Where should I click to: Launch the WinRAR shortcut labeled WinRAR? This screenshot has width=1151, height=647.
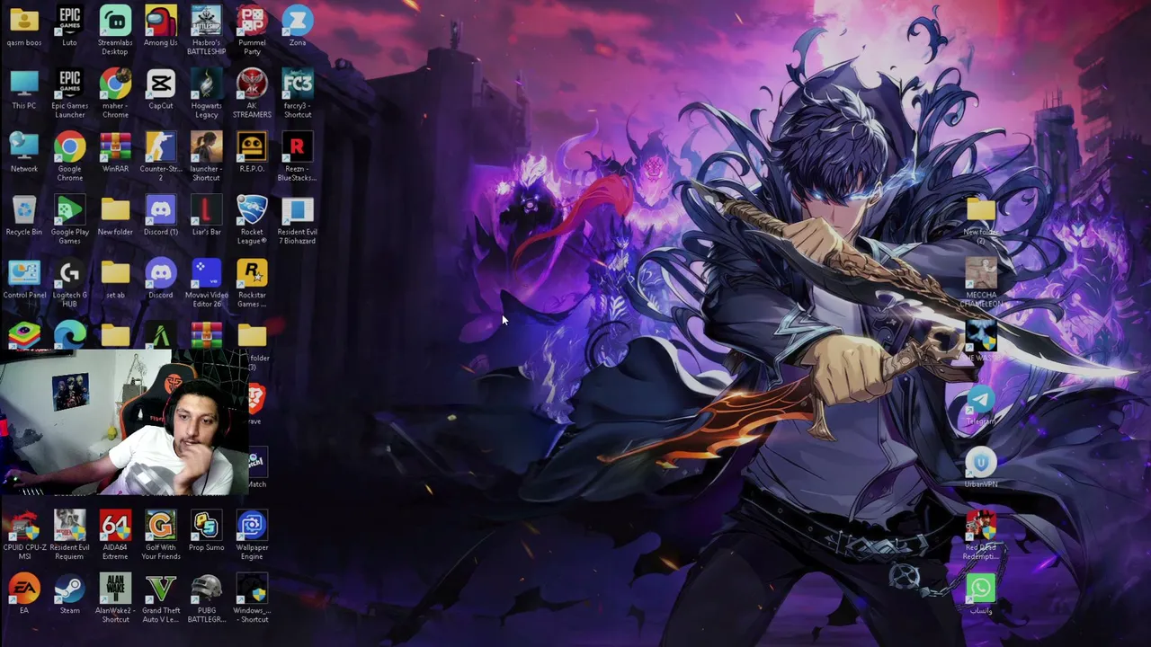115,152
